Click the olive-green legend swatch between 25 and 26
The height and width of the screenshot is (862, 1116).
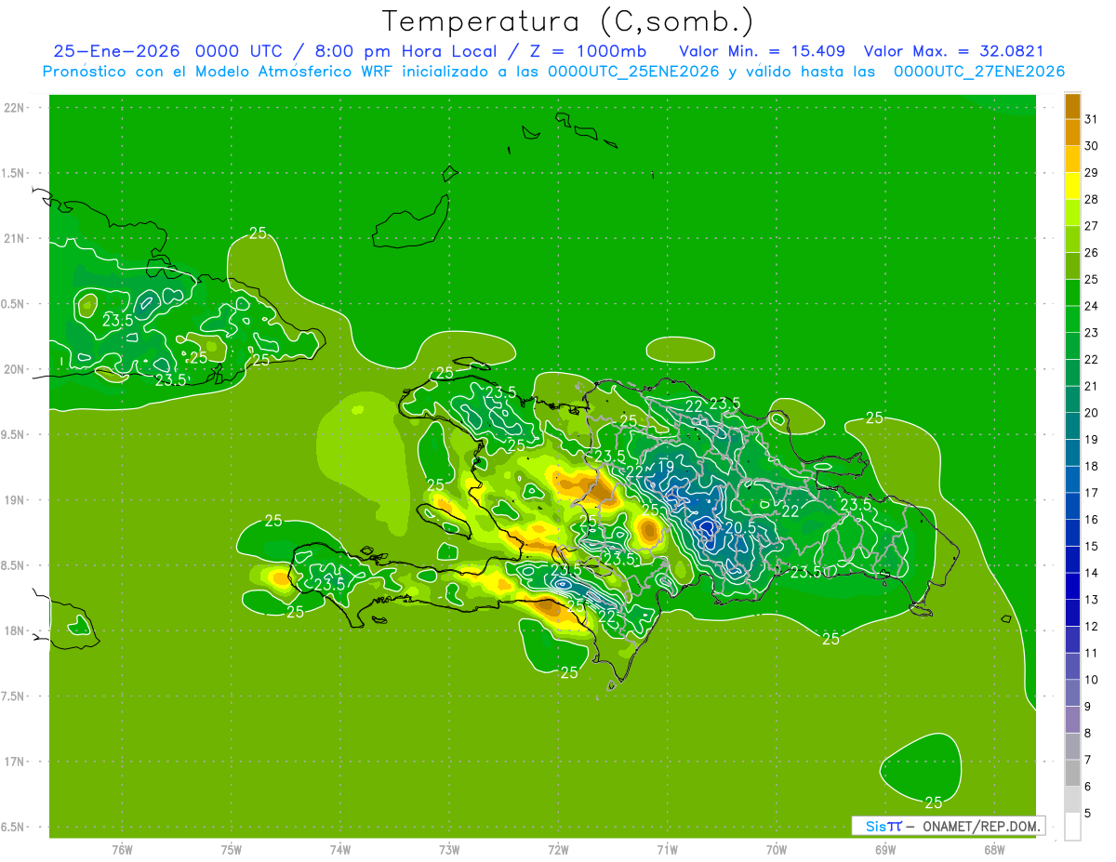point(1072,266)
